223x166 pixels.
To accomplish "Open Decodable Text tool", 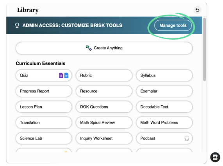I will [x=164, y=107].
